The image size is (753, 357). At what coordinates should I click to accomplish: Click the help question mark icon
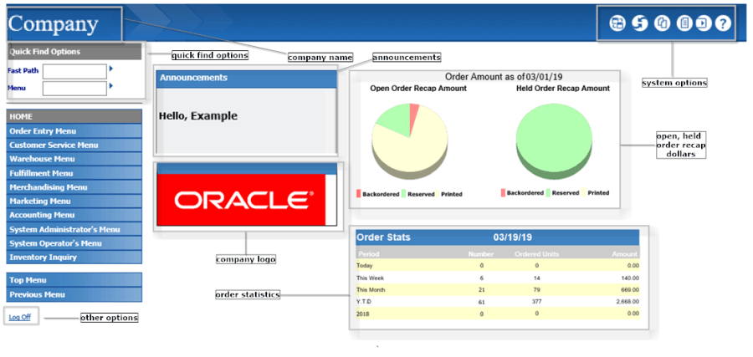[x=722, y=23]
